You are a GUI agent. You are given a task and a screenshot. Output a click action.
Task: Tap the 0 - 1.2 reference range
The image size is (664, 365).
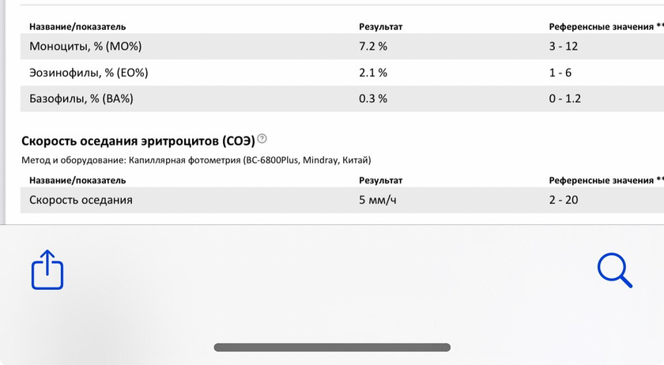pyautogui.click(x=565, y=99)
